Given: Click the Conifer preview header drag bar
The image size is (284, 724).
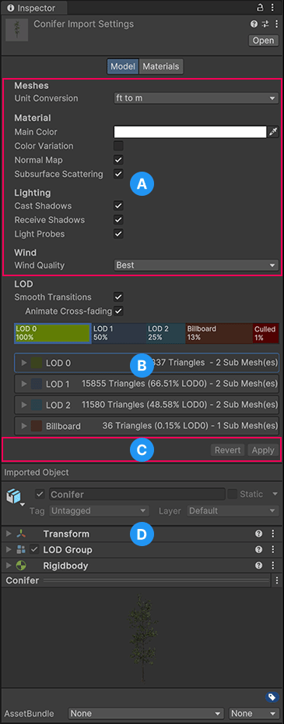Looking at the screenshot, I should (x=157, y=580).
